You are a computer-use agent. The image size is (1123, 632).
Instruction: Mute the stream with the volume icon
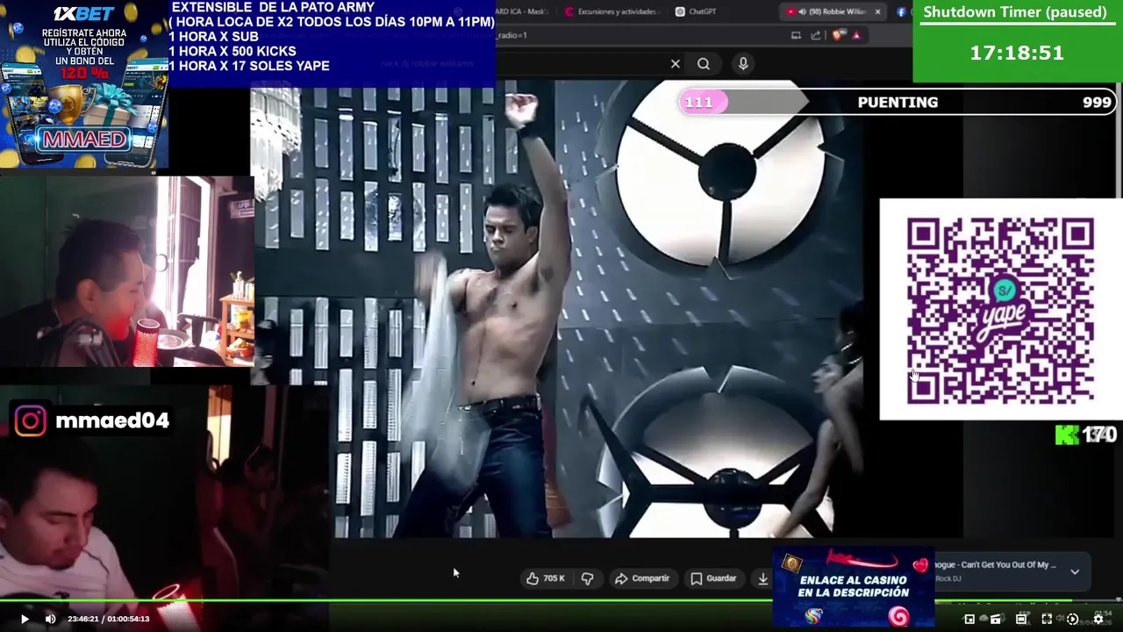click(50, 619)
